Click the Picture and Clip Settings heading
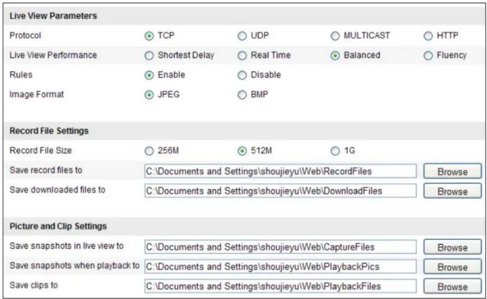Screen dimensions: 487x299 (x=58, y=226)
